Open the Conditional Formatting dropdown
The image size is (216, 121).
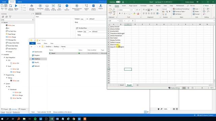coord(182,9)
